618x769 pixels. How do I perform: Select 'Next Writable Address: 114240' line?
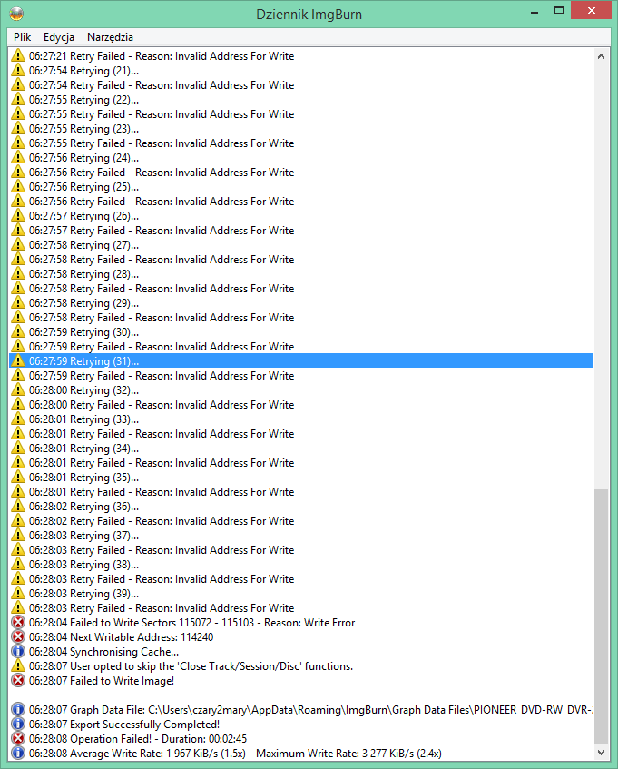coord(301,637)
